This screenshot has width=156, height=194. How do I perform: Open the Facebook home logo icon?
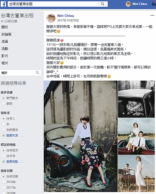3,4
